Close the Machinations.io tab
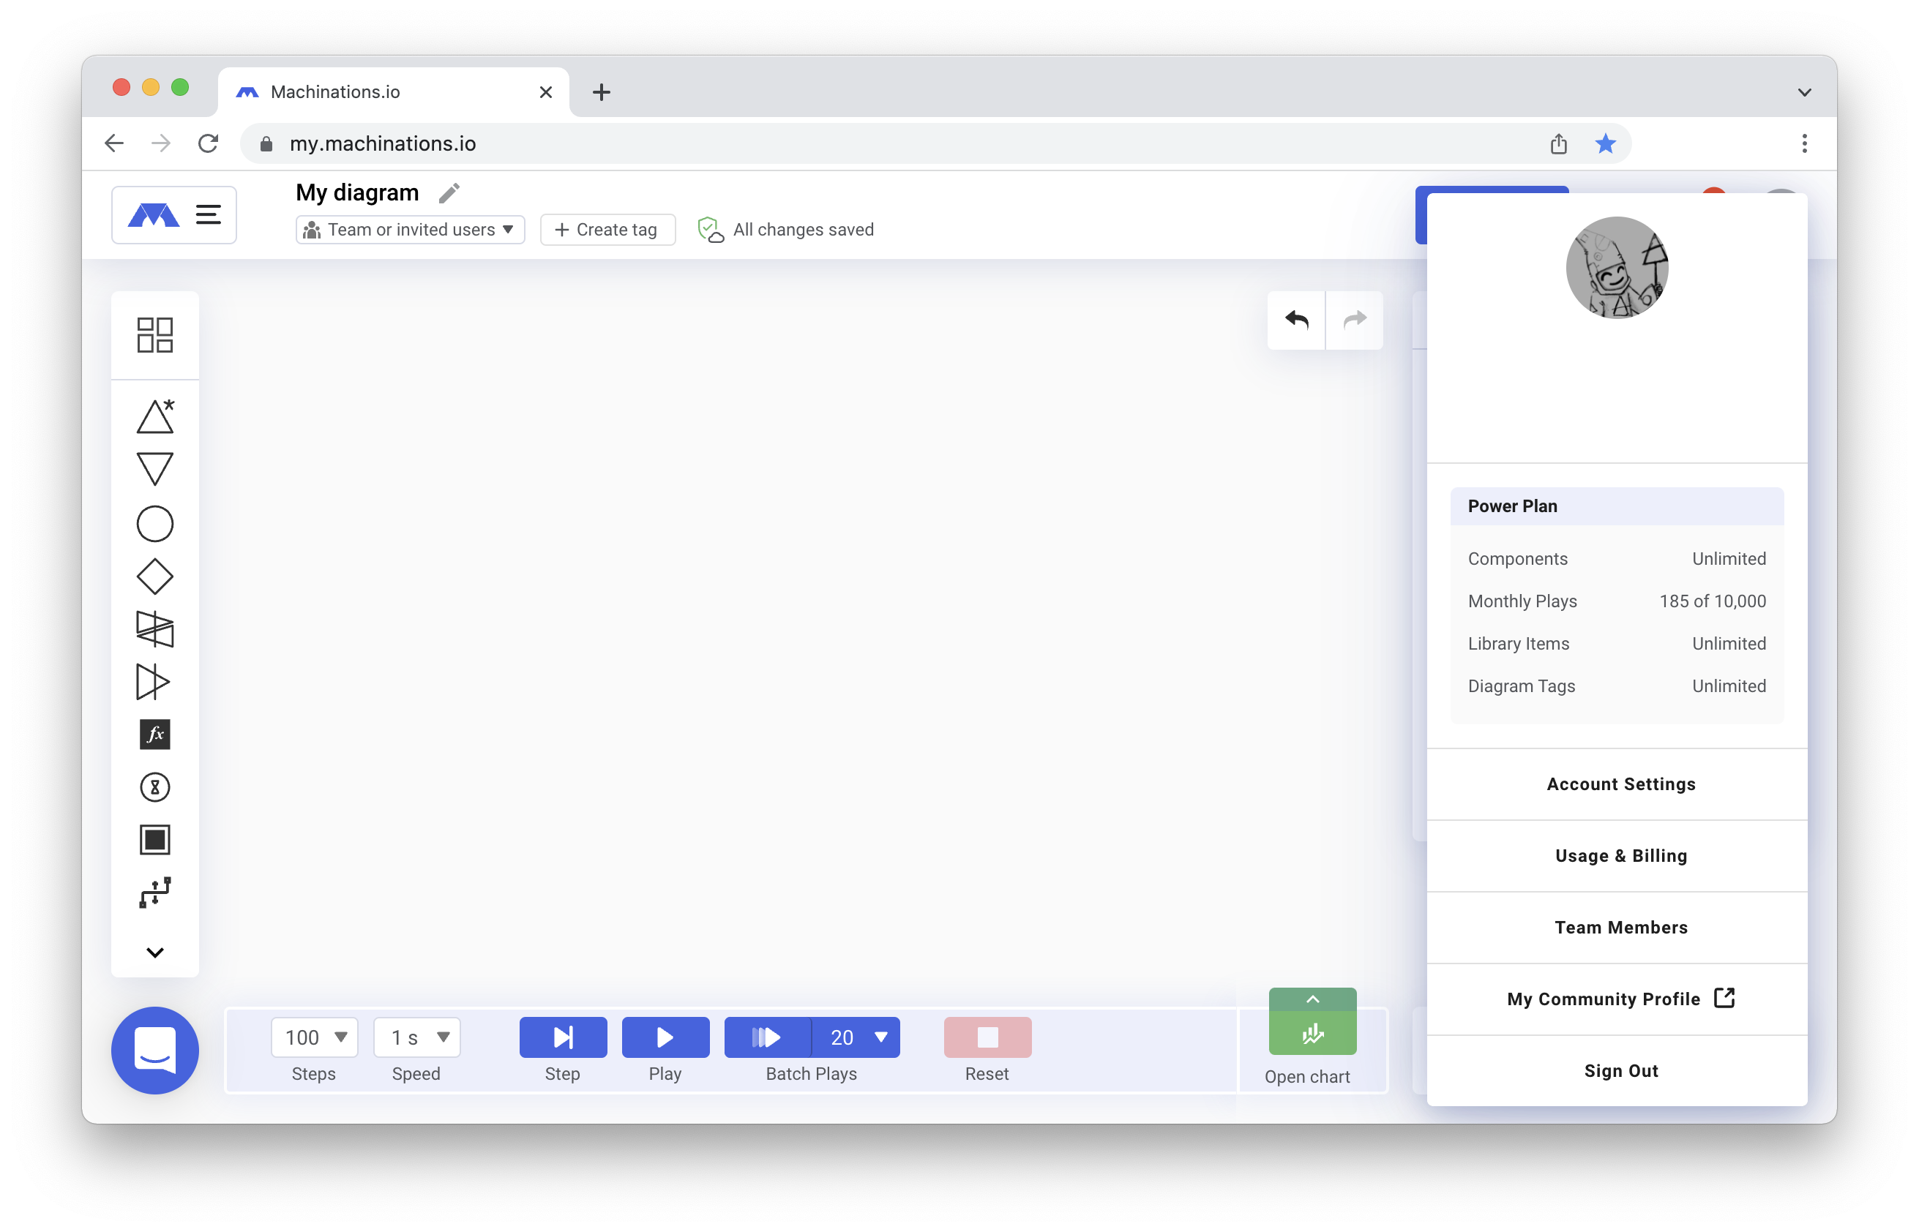1919x1232 pixels. coord(546,92)
